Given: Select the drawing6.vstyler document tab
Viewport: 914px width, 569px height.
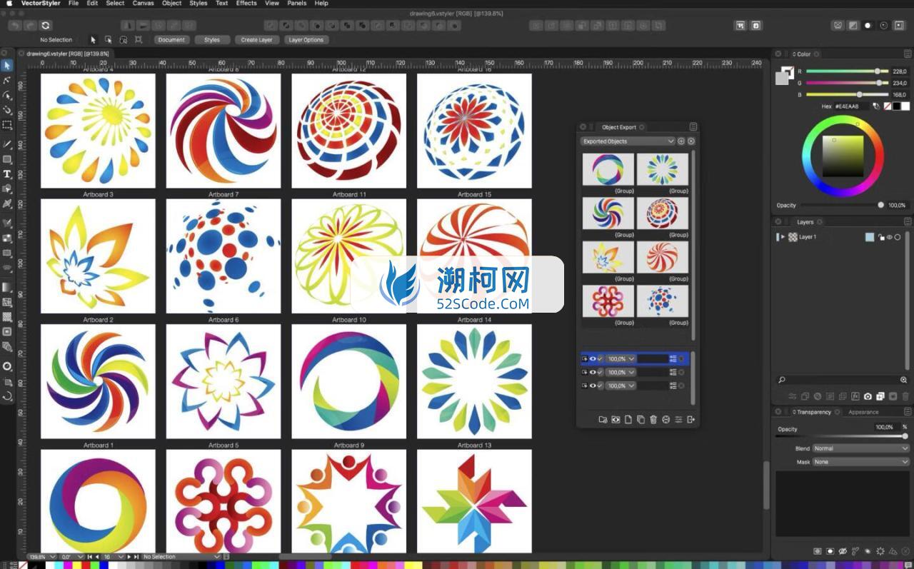Looking at the screenshot, I should point(68,54).
